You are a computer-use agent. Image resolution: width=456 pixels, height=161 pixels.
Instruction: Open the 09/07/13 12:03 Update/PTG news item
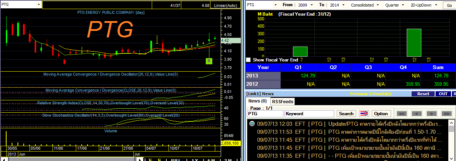349,124
